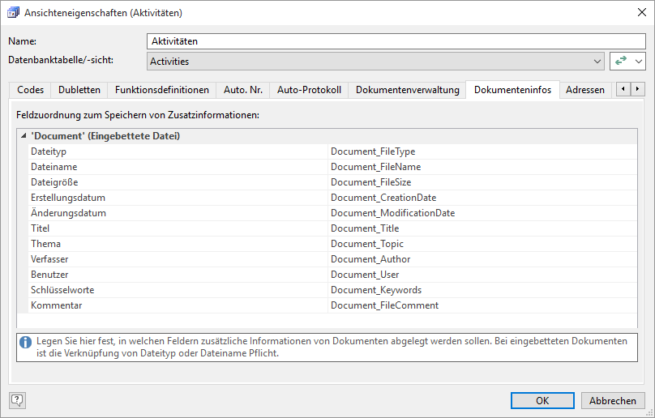
Task: Switch to the Codes tab
Action: [x=30, y=90]
